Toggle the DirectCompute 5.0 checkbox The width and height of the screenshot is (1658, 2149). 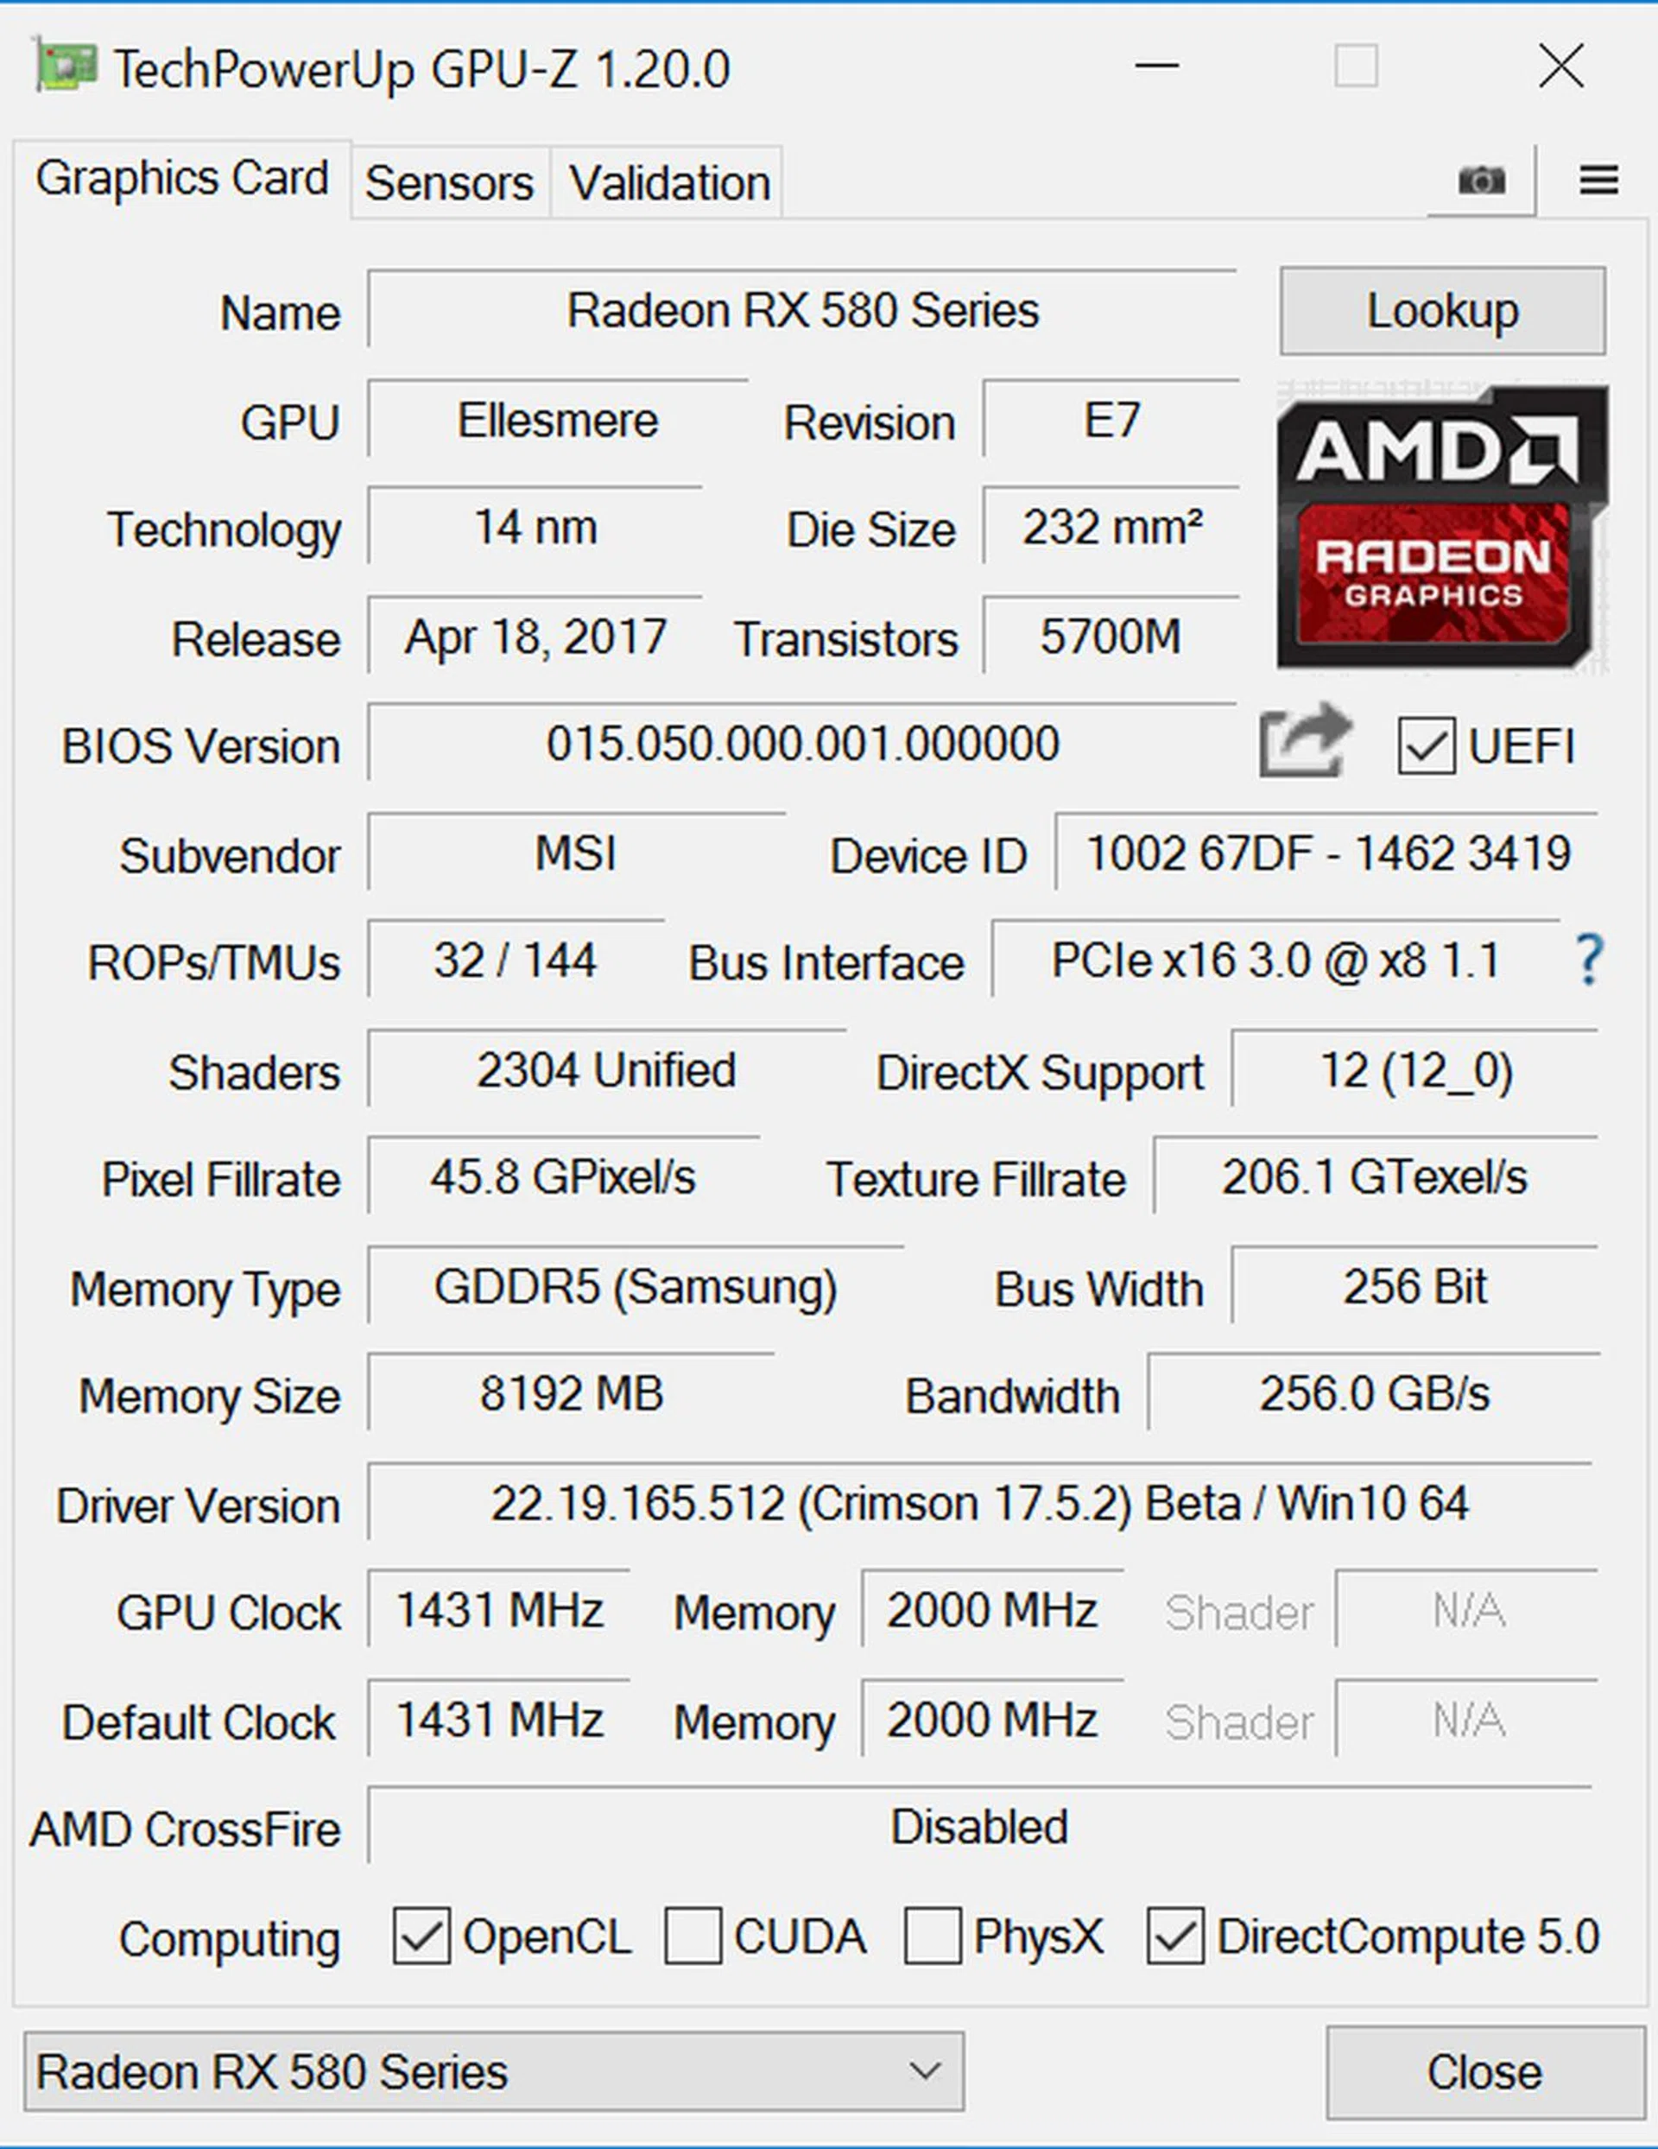pos(1175,1937)
